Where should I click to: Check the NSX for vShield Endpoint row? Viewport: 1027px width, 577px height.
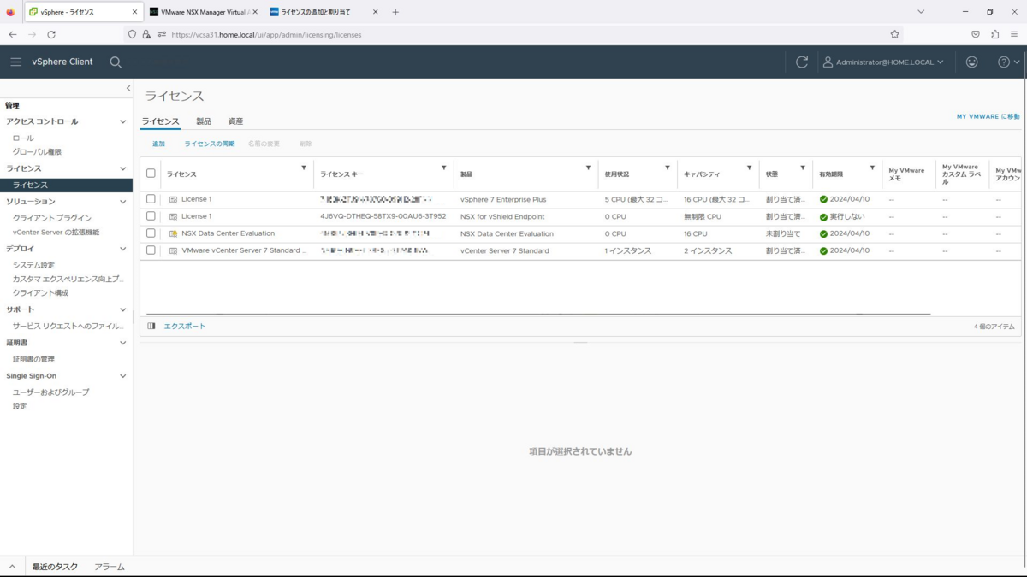151,216
